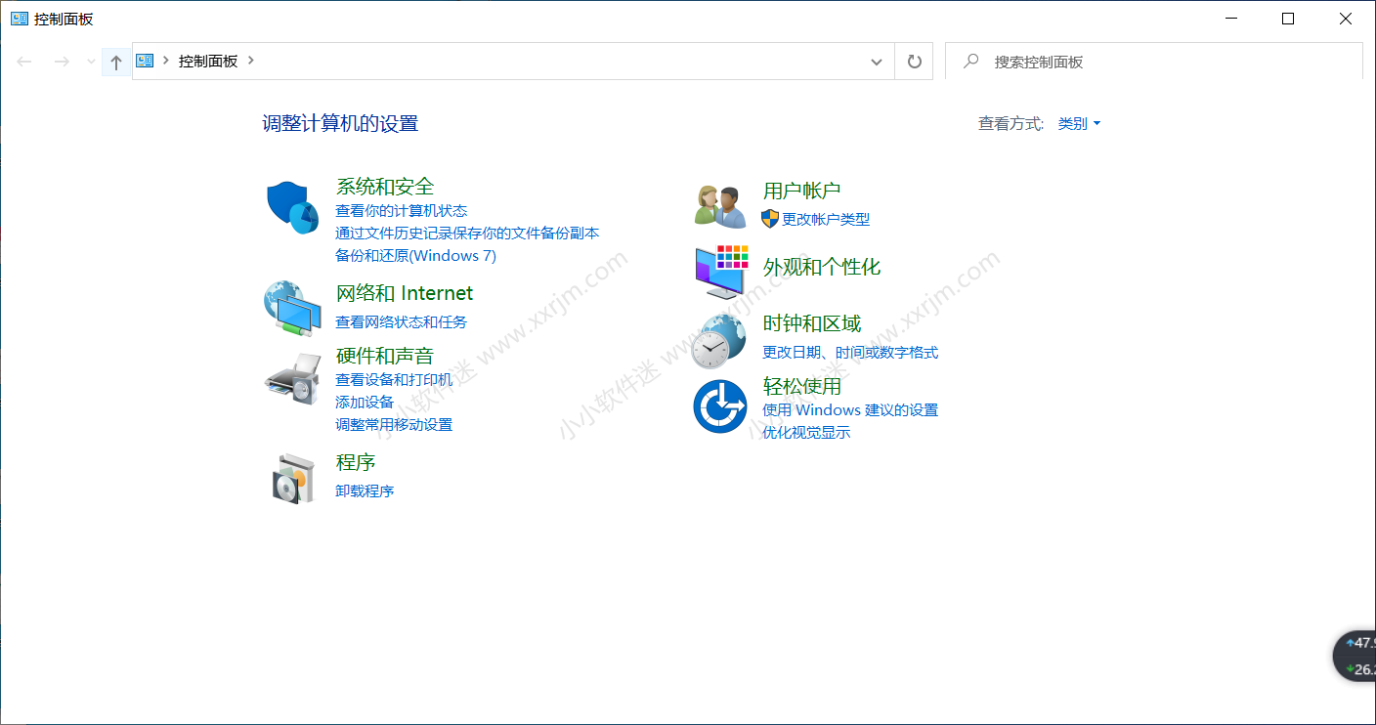Open 查看网络状态和任务 link
This screenshot has height=725, width=1376.
point(402,321)
